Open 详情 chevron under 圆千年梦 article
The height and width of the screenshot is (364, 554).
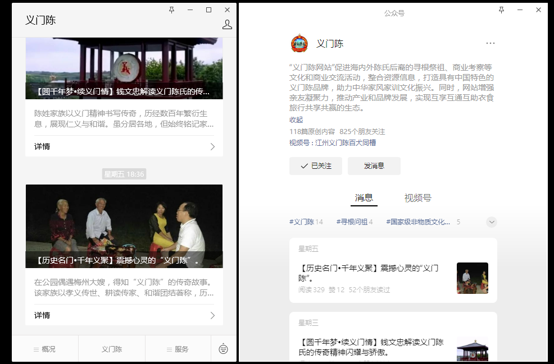tap(212, 146)
